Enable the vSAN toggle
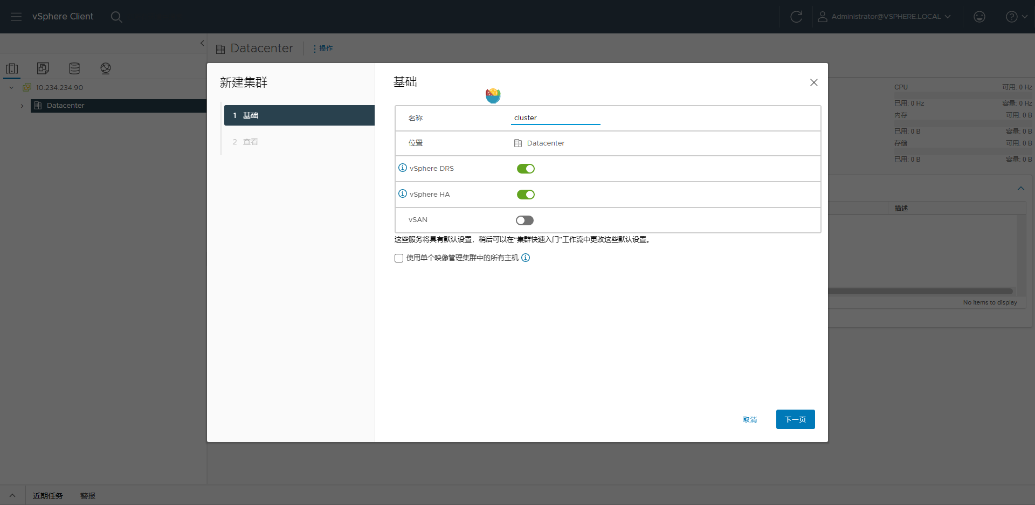Viewport: 1035px width, 505px height. [x=525, y=220]
